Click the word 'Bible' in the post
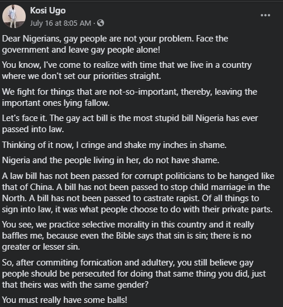 (126, 236)
